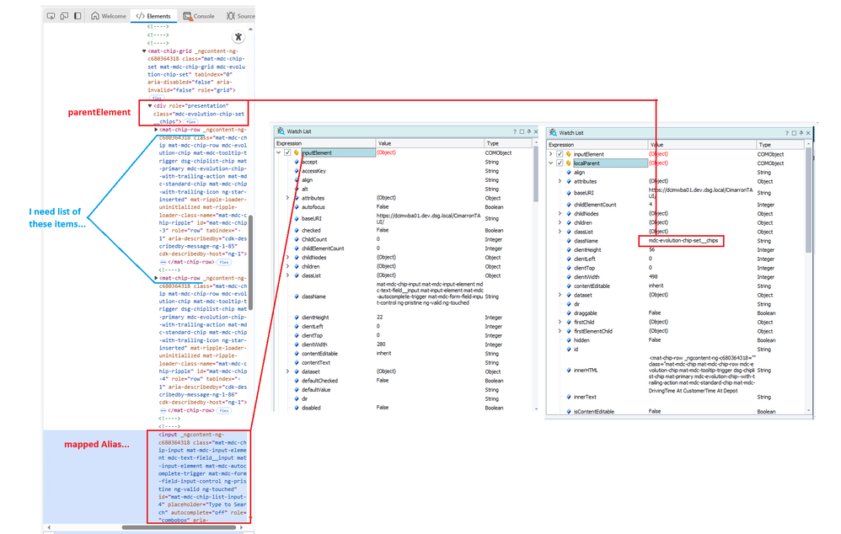Toggle inputElement checkbox in right Watch List
This screenshot has height=534, width=841.
(x=559, y=154)
